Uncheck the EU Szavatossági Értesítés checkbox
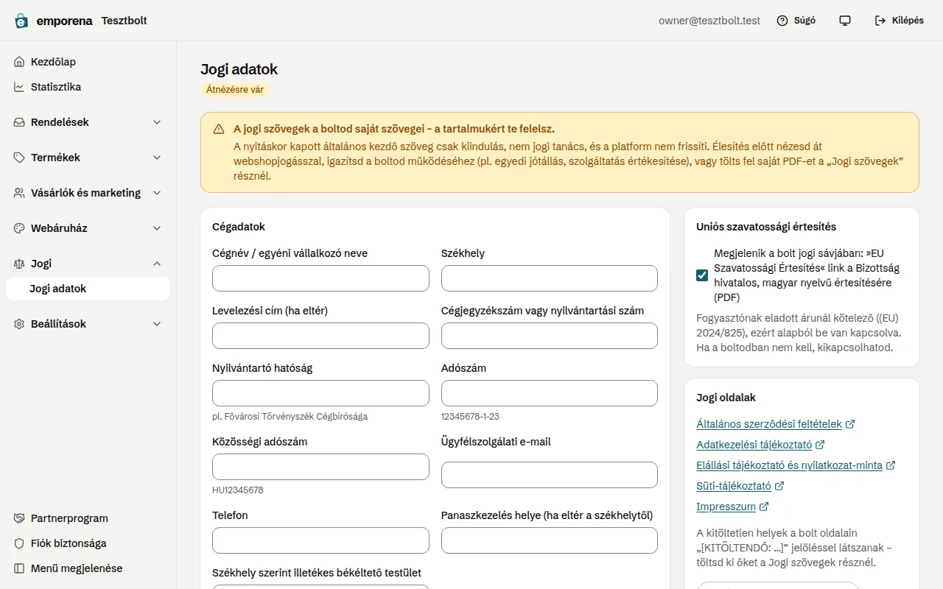Image resolution: width=943 pixels, height=589 pixels. (x=702, y=275)
